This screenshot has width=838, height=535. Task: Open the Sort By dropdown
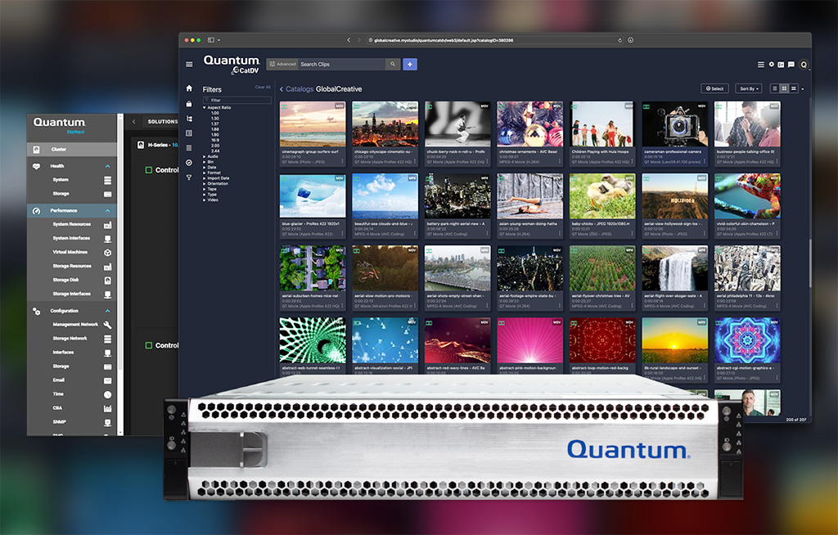tap(748, 88)
